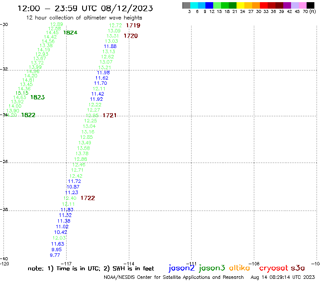
Task: Click the wave height value 13.49
Action: coord(85,143)
